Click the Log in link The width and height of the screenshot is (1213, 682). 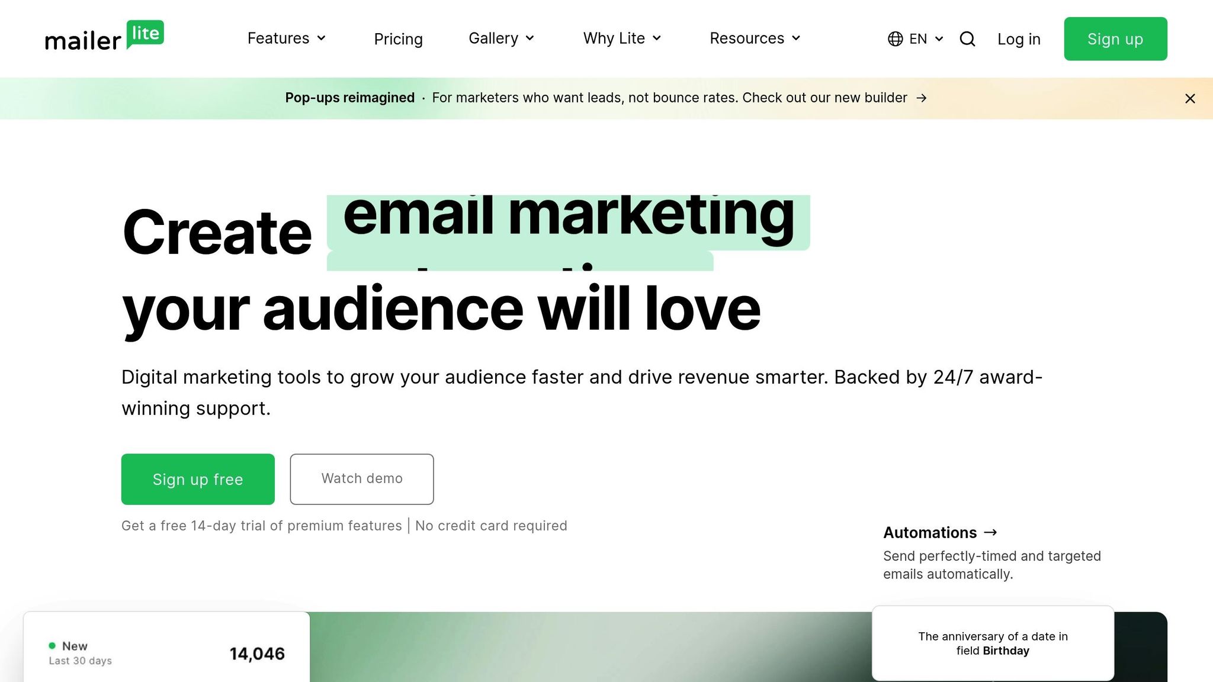tap(1019, 39)
